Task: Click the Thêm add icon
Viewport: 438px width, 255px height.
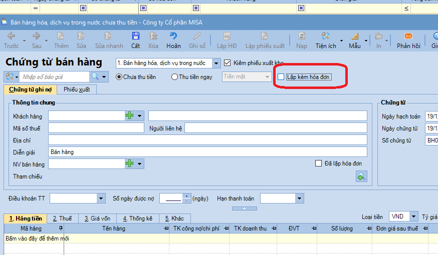Action: (61, 36)
